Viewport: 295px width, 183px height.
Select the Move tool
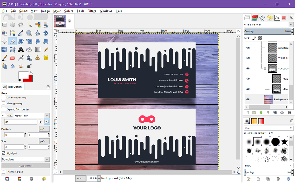(46, 33)
